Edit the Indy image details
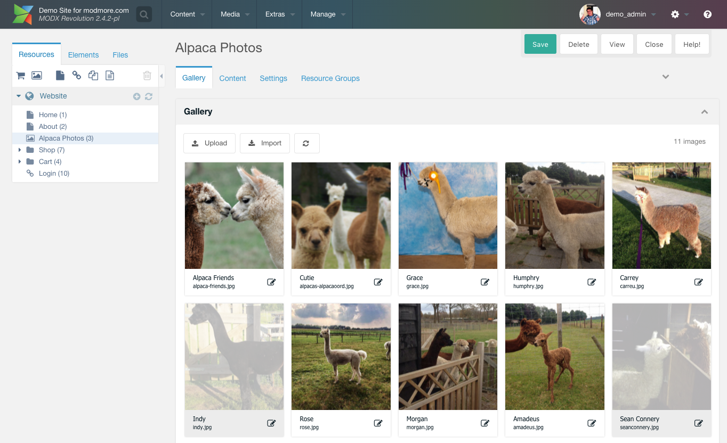This screenshot has height=443, width=727. (x=271, y=423)
